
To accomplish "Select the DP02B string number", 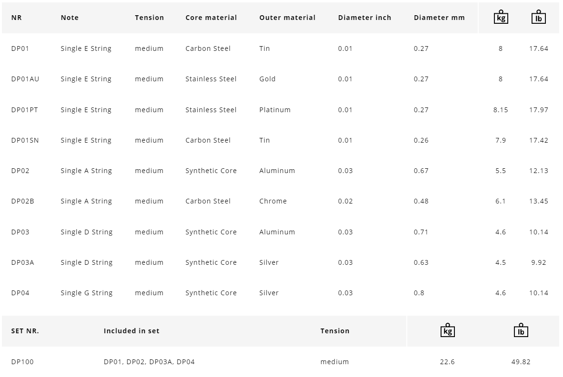I will click(x=23, y=201).
